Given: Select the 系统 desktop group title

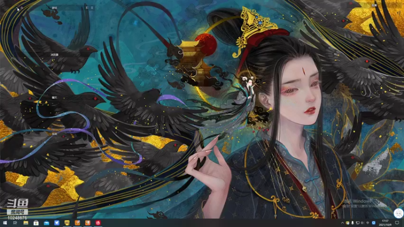Looking at the screenshot, I should (55, 134).
